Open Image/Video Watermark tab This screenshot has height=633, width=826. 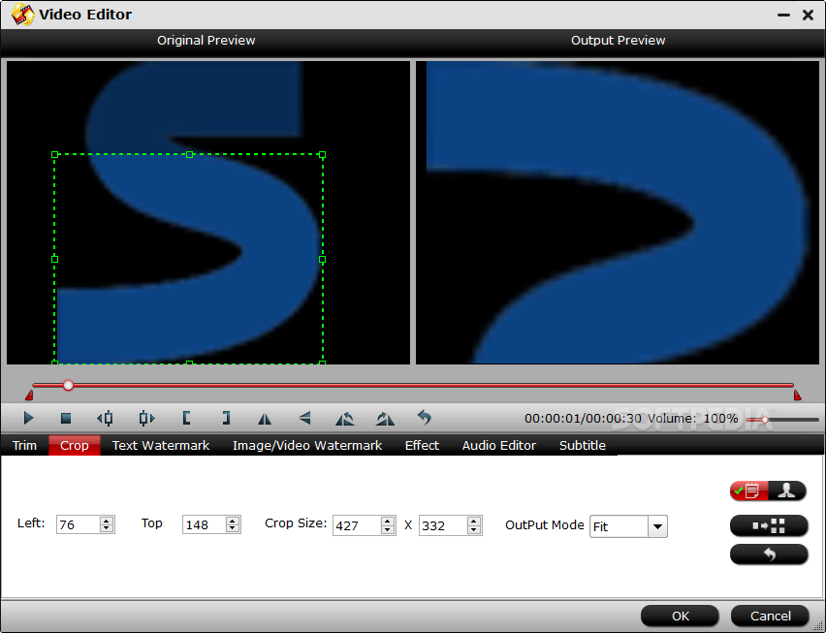pos(307,446)
